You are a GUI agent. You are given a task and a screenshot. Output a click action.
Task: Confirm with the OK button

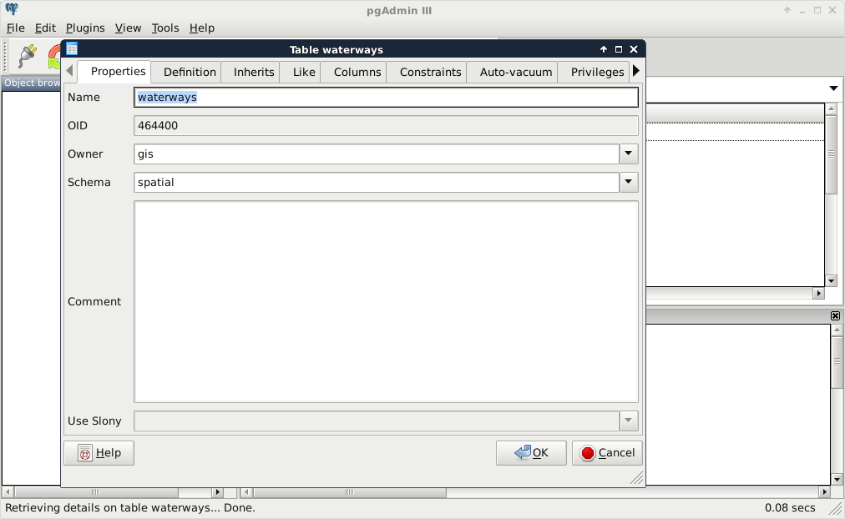(x=531, y=453)
